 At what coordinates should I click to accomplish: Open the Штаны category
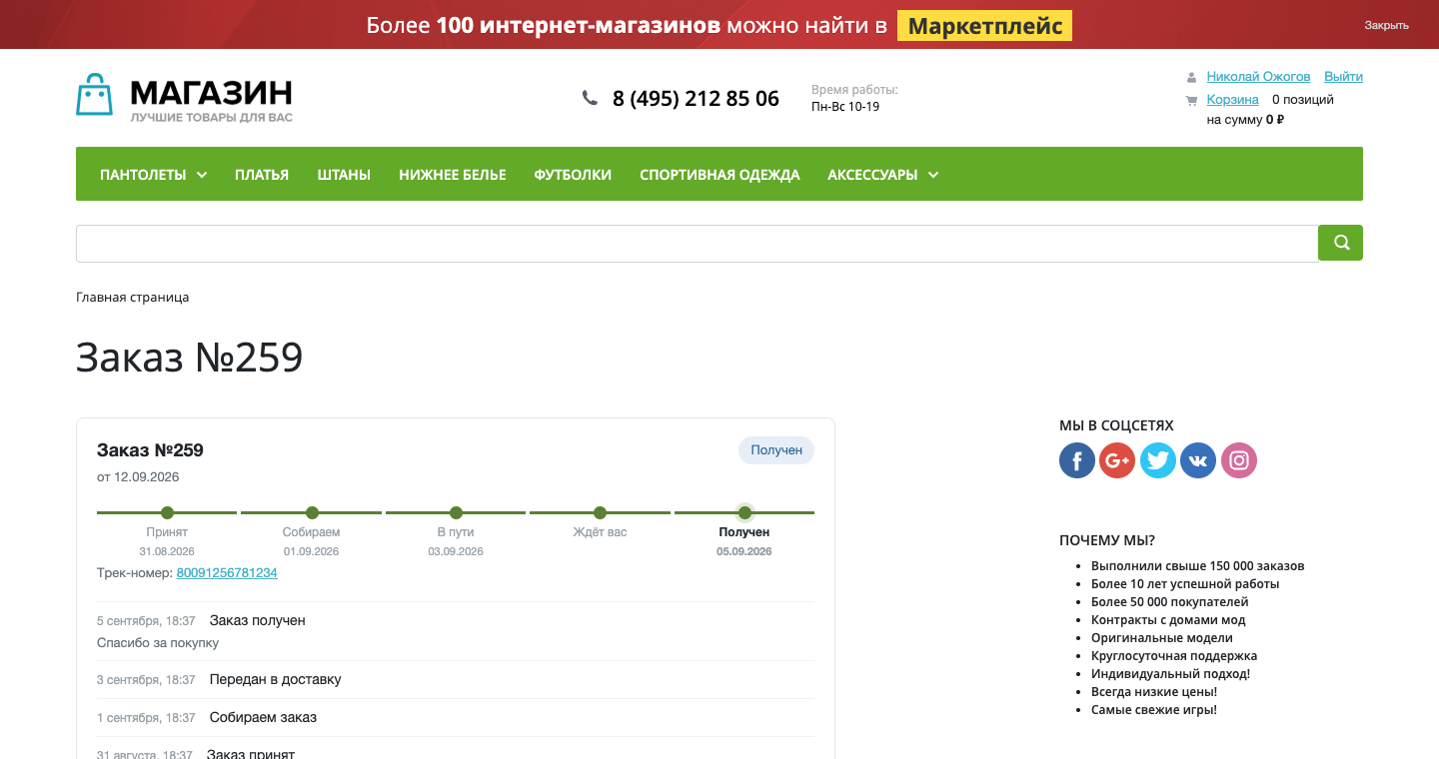[x=344, y=175]
